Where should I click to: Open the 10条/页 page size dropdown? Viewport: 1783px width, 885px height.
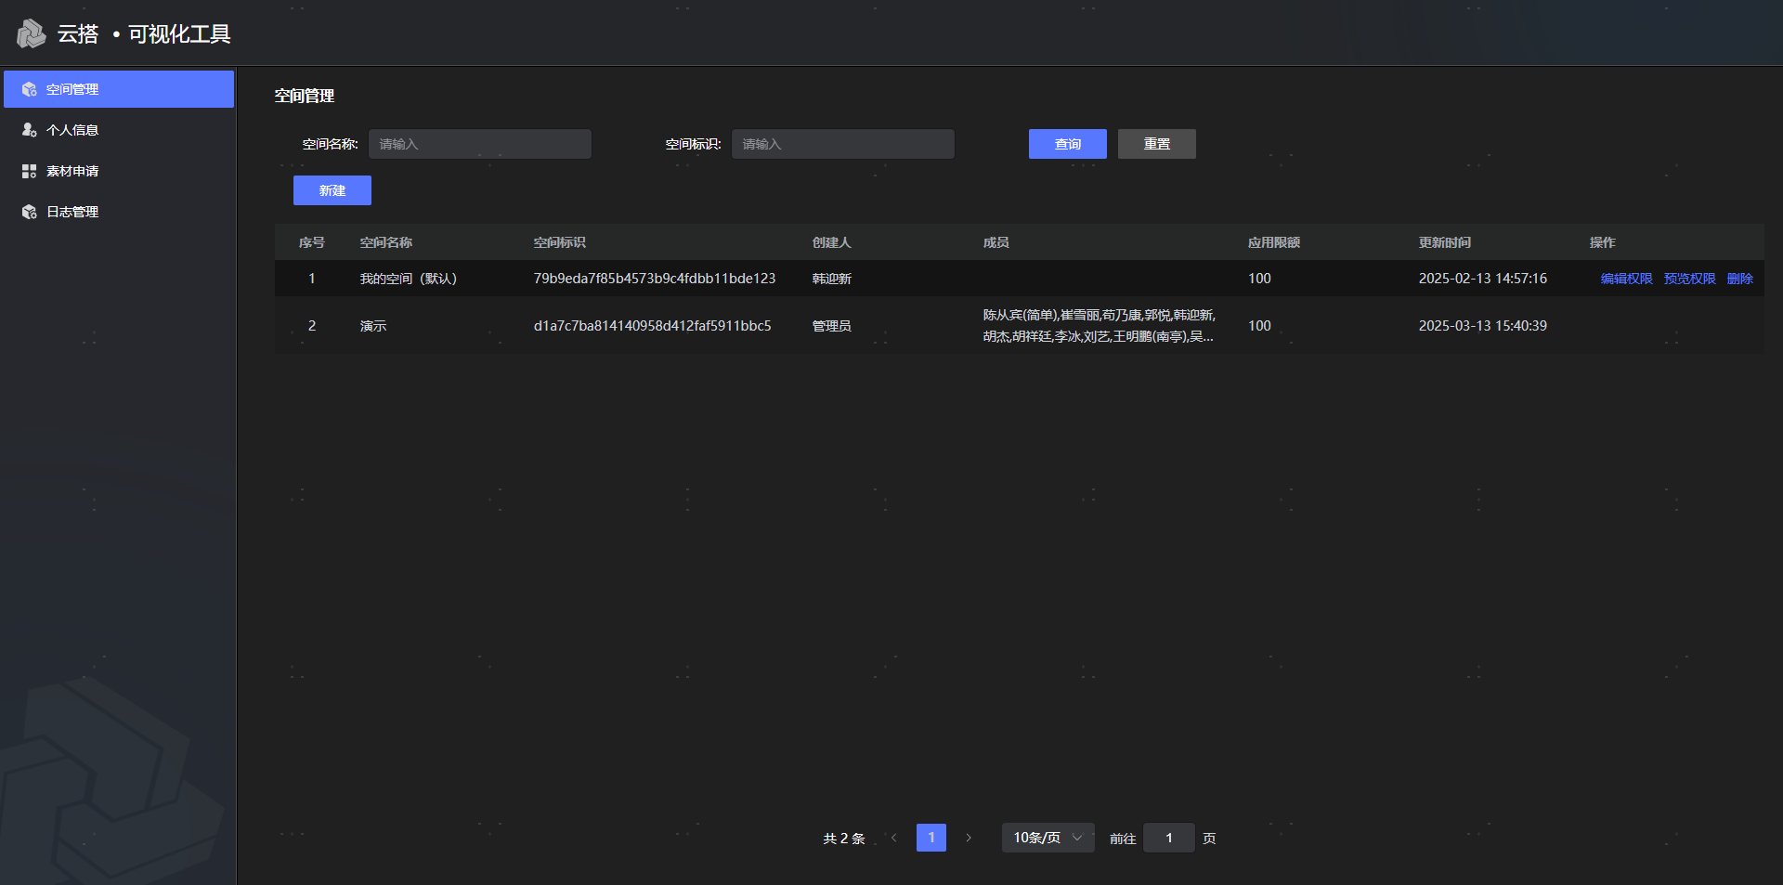tap(1048, 838)
